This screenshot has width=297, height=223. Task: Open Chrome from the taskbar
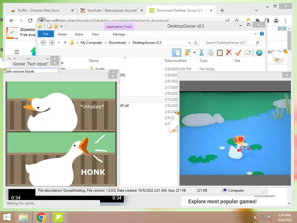tap(41, 217)
